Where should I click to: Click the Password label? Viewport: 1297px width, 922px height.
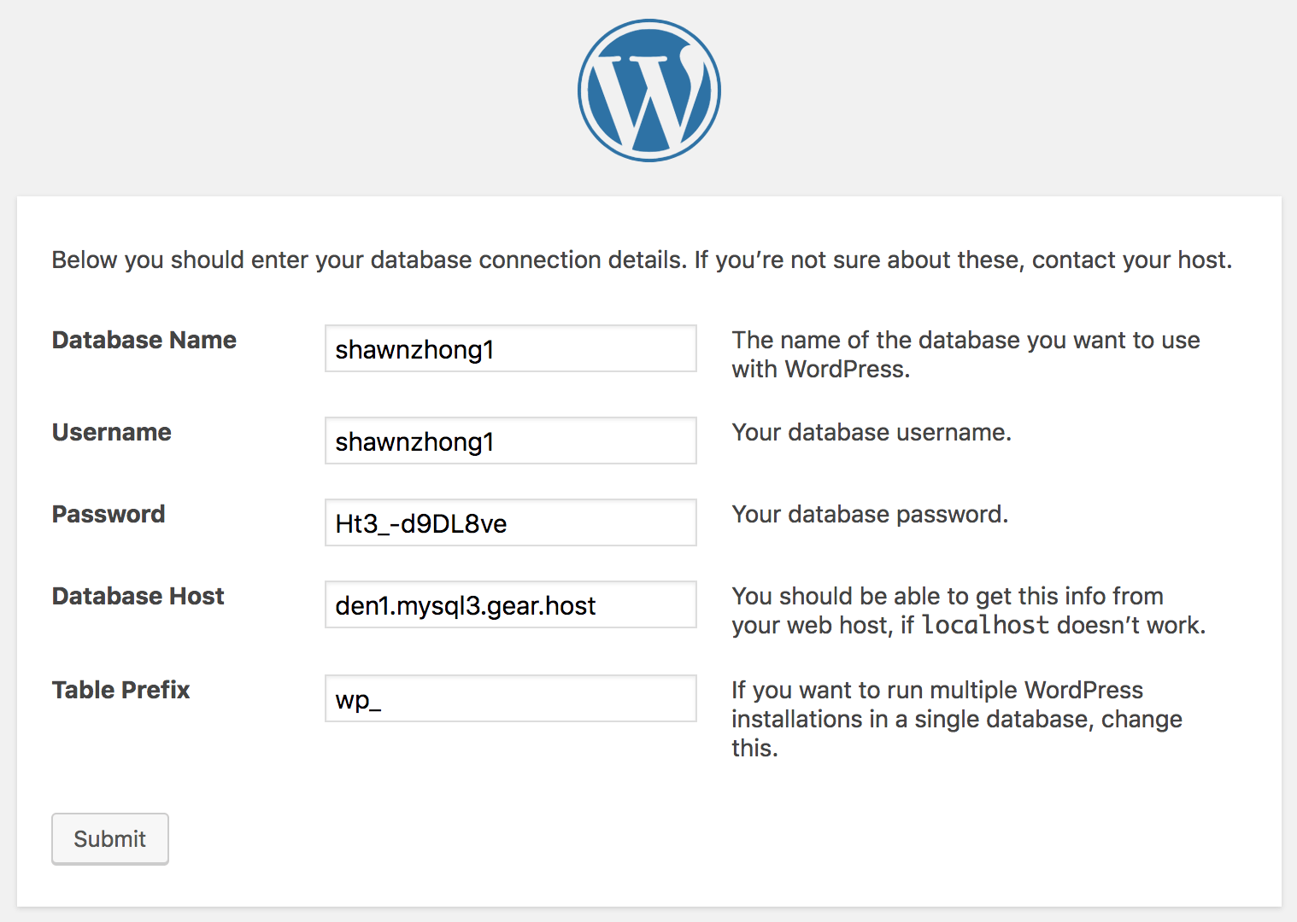pos(109,514)
